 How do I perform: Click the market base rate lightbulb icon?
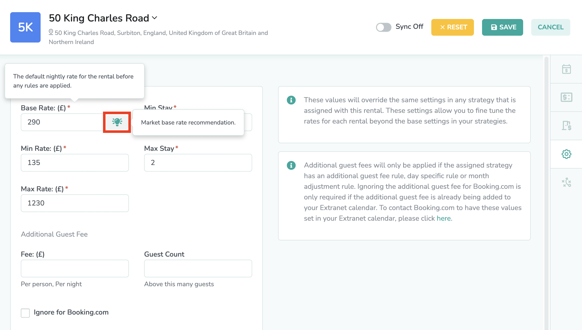[117, 122]
